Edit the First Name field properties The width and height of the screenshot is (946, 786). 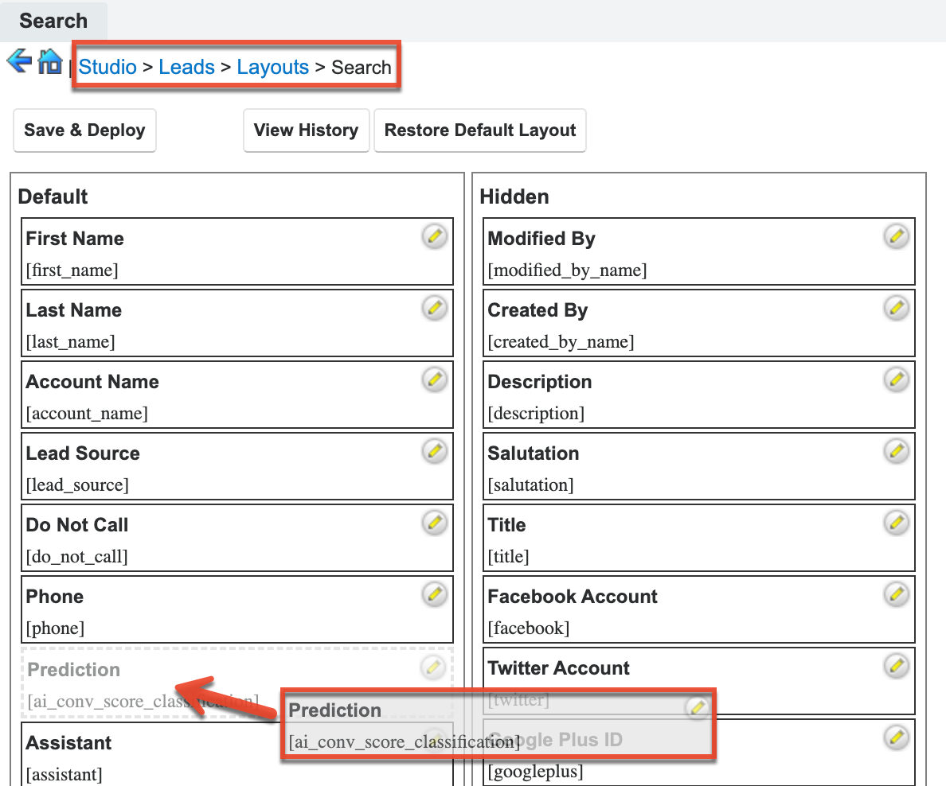tap(434, 235)
